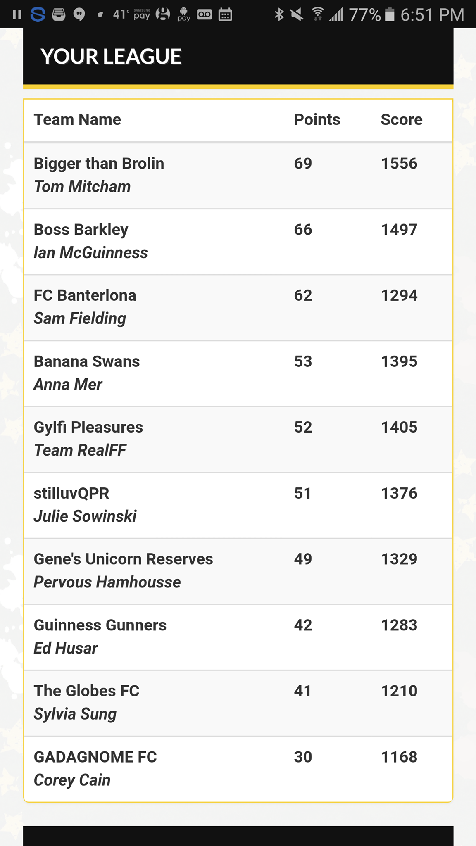Sort by the Score column header
The height and width of the screenshot is (846, 476).
coord(401,120)
